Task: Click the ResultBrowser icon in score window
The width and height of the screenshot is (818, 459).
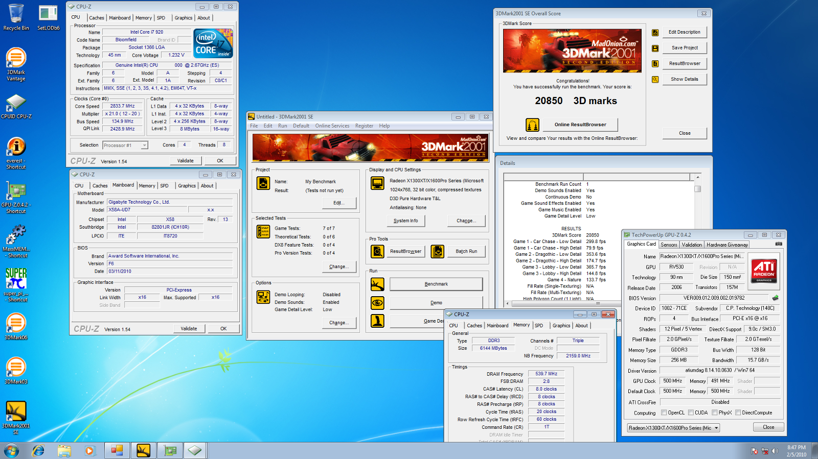Action: tap(655, 64)
